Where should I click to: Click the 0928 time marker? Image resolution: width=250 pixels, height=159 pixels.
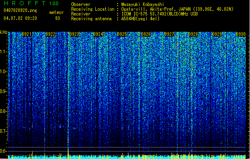pos(193,34)
